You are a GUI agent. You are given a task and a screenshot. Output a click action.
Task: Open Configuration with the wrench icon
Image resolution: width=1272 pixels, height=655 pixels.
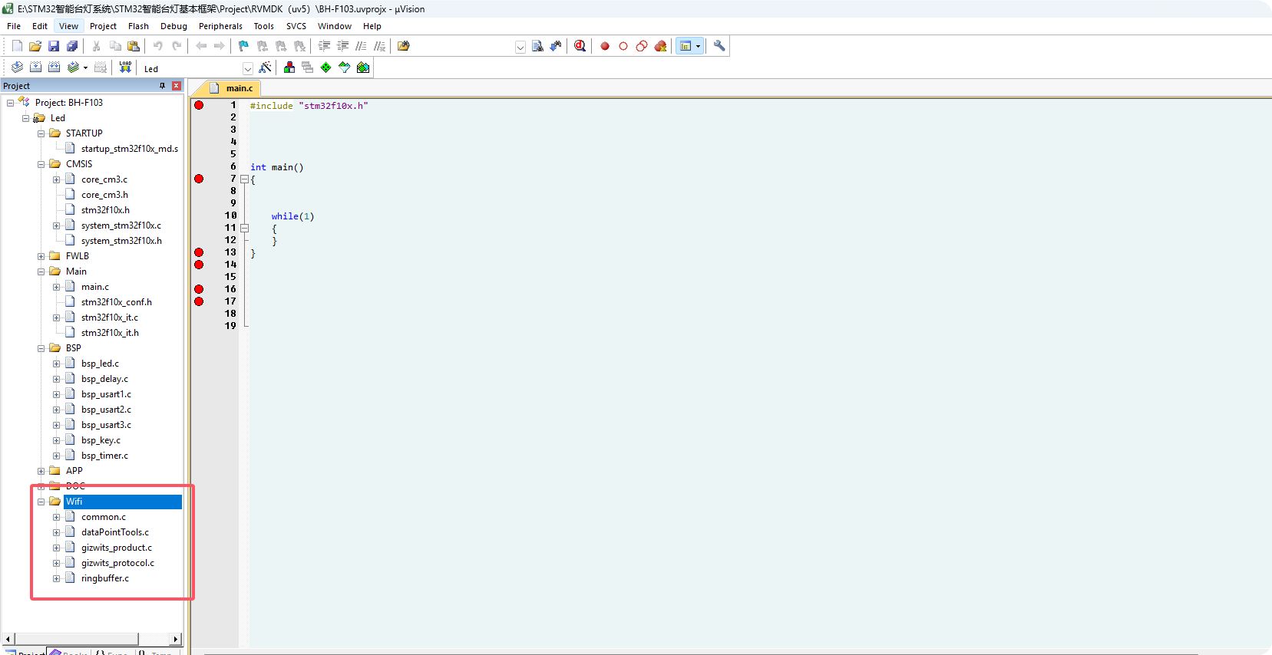(719, 46)
